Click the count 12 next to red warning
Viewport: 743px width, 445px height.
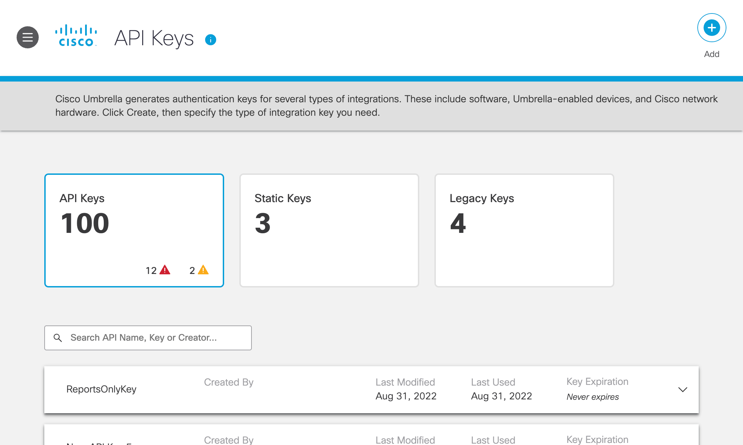(x=151, y=271)
